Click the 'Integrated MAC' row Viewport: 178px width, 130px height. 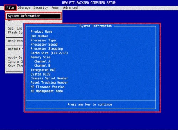pos(43,70)
